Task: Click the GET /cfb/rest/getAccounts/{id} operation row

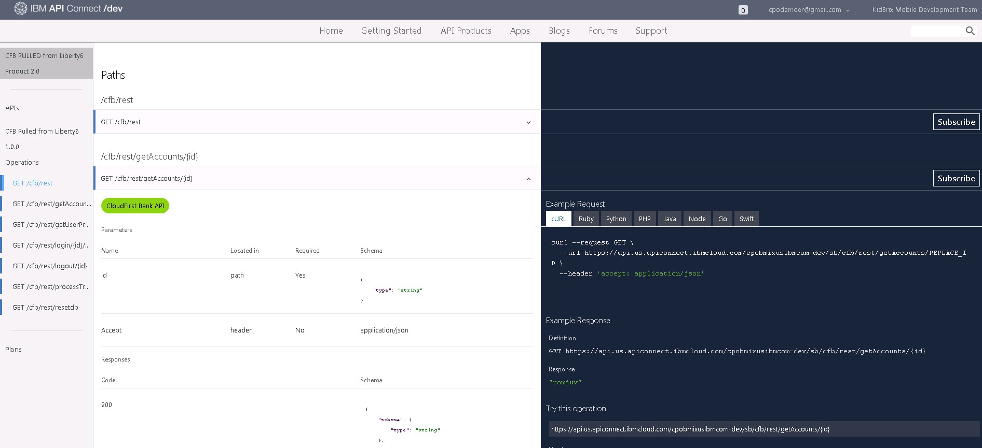Action: pyautogui.click(x=317, y=178)
